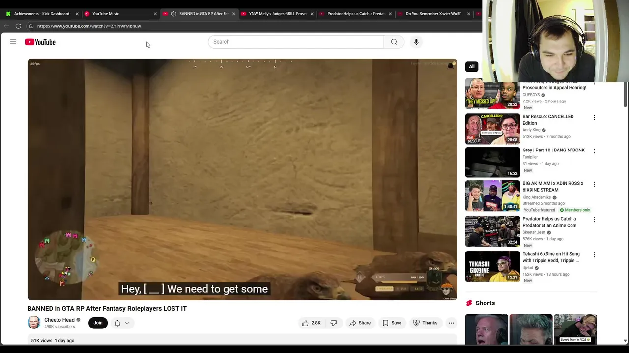Open Tekashi 6ix9ine Part 6 thumbnail
This screenshot has height=353, width=629.
[492, 266]
